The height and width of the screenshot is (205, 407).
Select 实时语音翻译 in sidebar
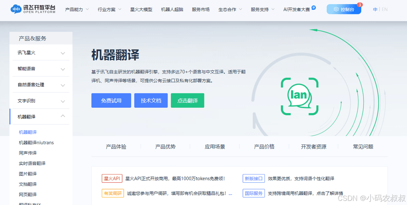tap(32, 163)
